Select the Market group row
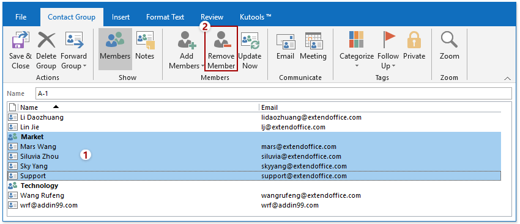The height and width of the screenshot is (224, 520). click(x=254, y=137)
